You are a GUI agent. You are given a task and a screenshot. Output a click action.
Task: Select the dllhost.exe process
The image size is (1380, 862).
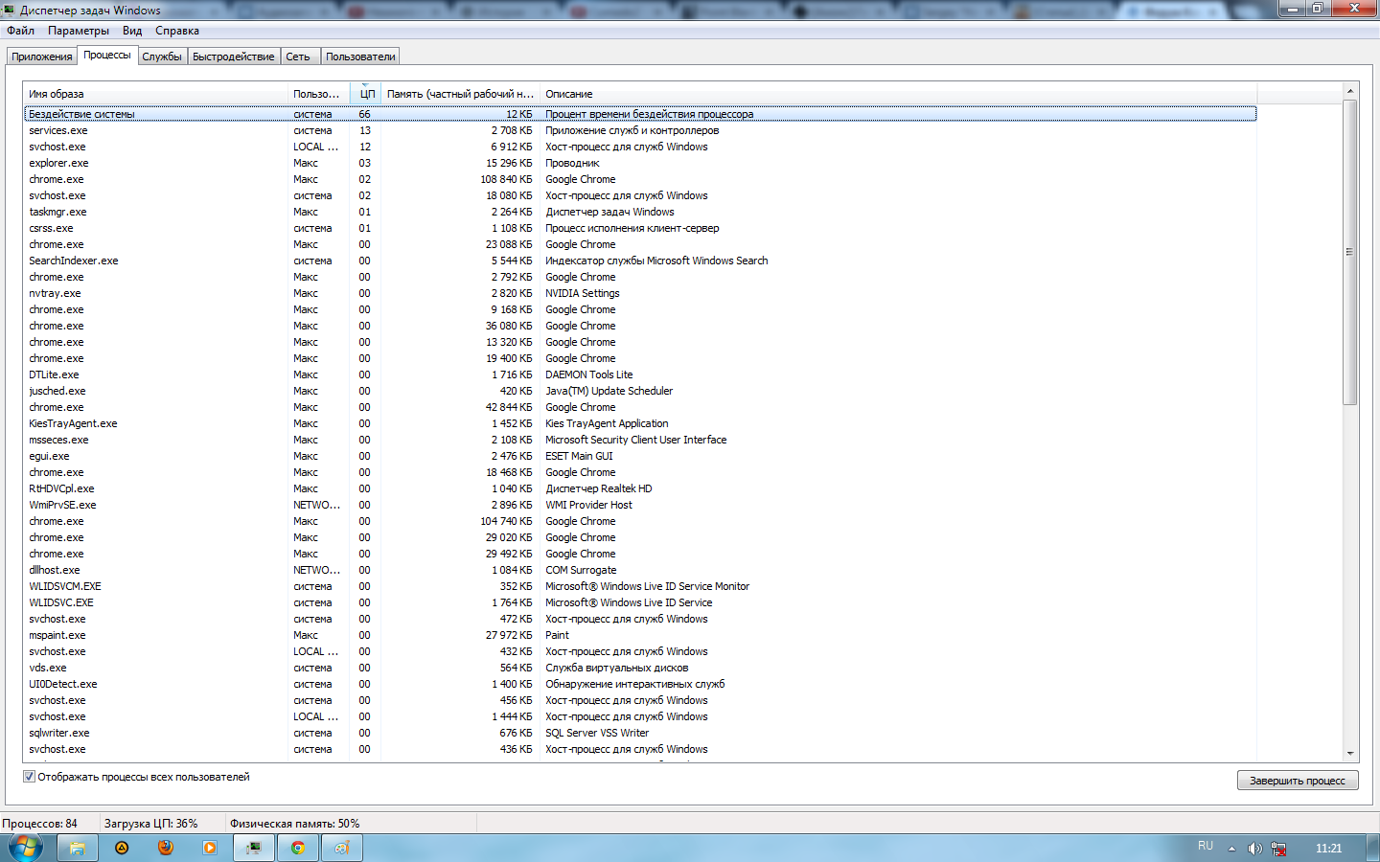click(x=640, y=570)
